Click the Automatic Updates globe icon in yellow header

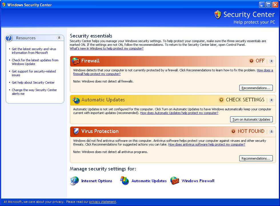tap(76, 100)
